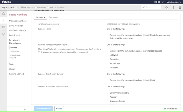Open the help question mark icon
This screenshot has height=112, width=183.
pos(174,8)
